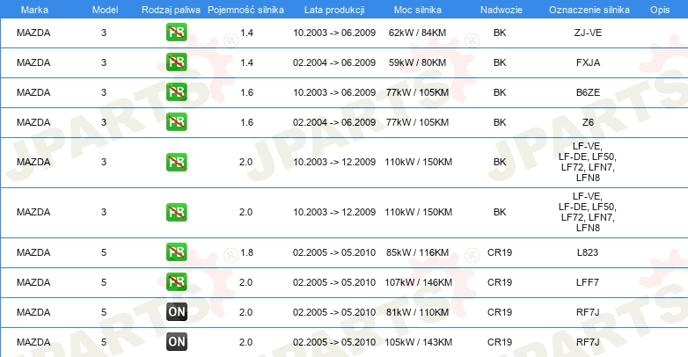Click the production dates in the L823 row

[x=334, y=252]
